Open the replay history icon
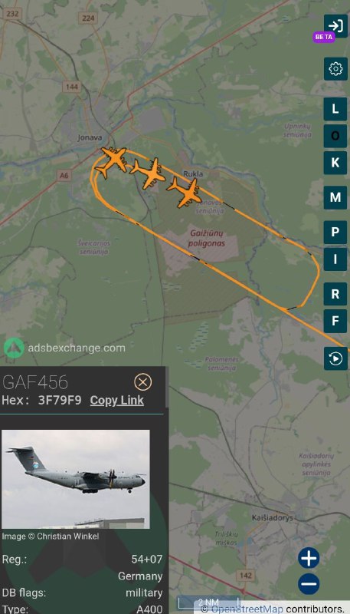Screen dimensions: 350x614 pos(335,358)
